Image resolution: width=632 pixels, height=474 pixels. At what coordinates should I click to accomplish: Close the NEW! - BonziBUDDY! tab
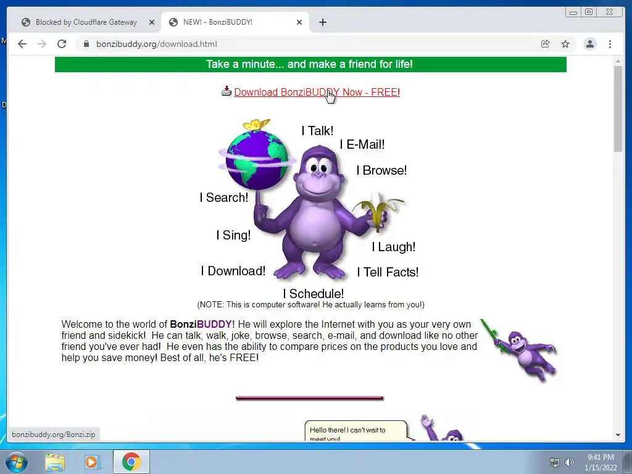pyautogui.click(x=299, y=22)
